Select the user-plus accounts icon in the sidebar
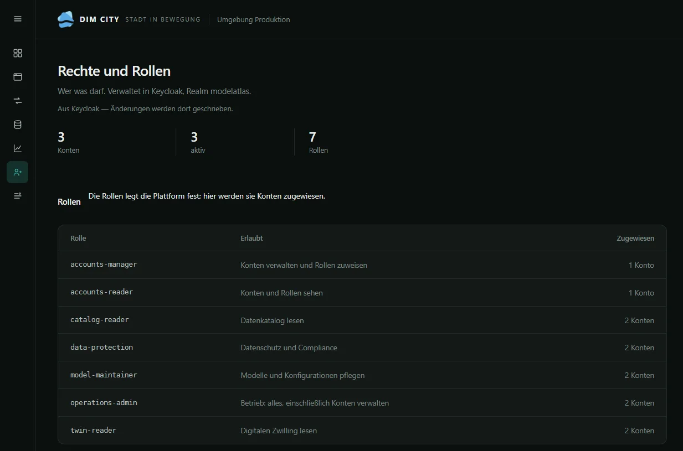The width and height of the screenshot is (683, 451). click(18, 172)
